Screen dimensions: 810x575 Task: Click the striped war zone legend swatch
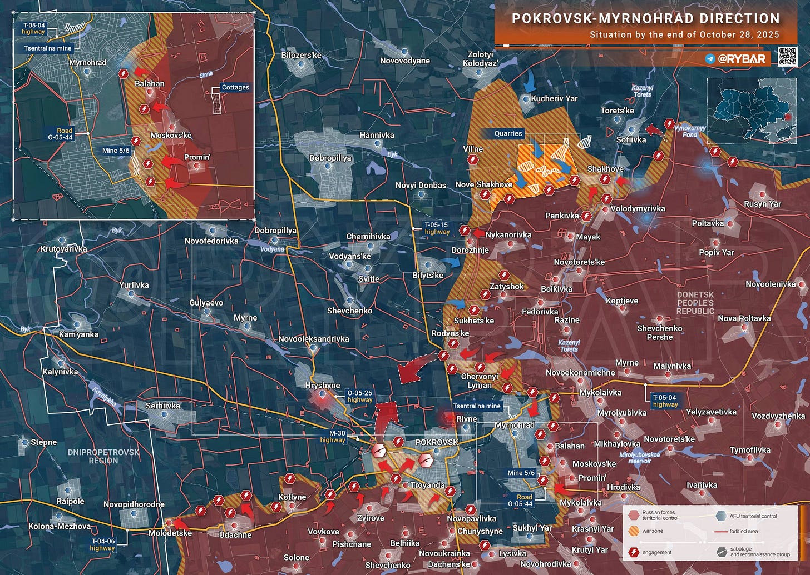click(x=633, y=531)
